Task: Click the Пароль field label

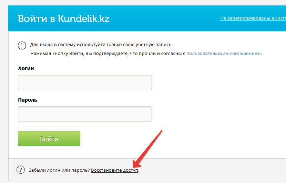Action: (28, 100)
